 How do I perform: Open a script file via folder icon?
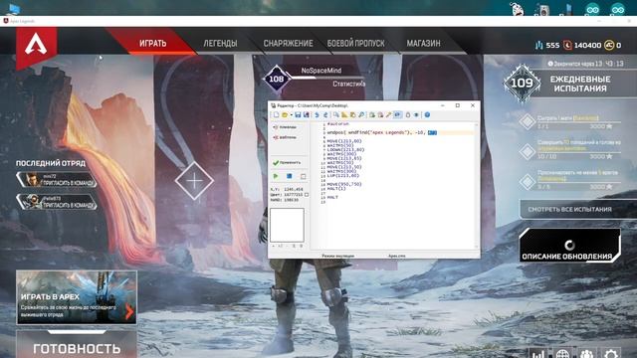pyautogui.click(x=285, y=115)
